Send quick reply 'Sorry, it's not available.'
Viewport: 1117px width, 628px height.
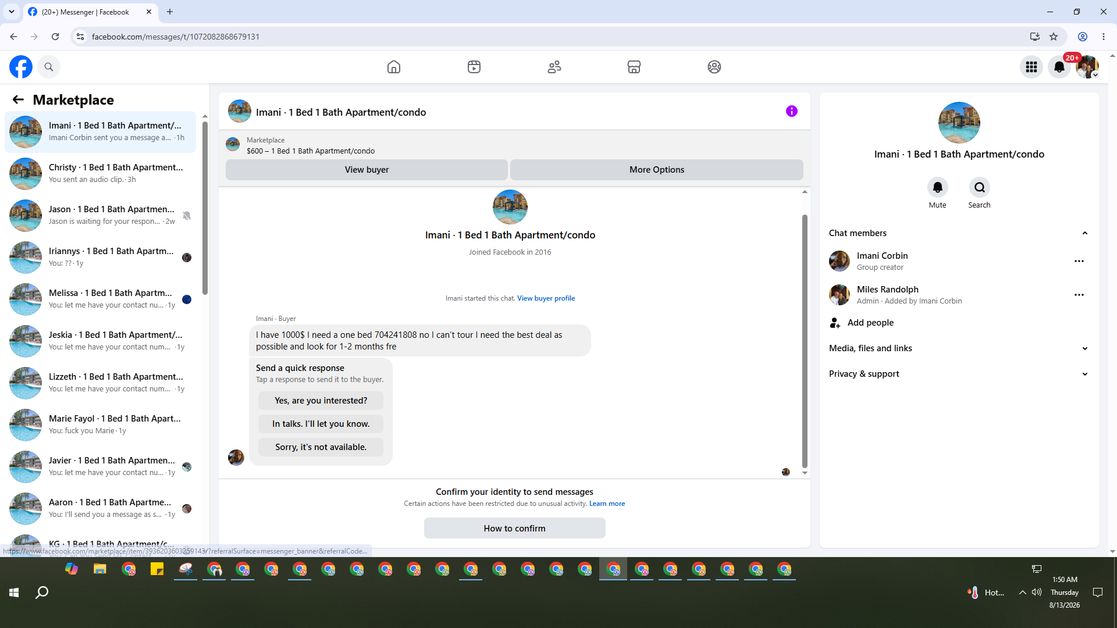321,447
